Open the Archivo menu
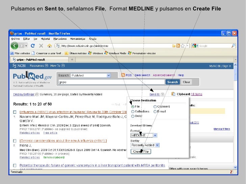This screenshot has width=246, height=184. click(x=16, y=39)
